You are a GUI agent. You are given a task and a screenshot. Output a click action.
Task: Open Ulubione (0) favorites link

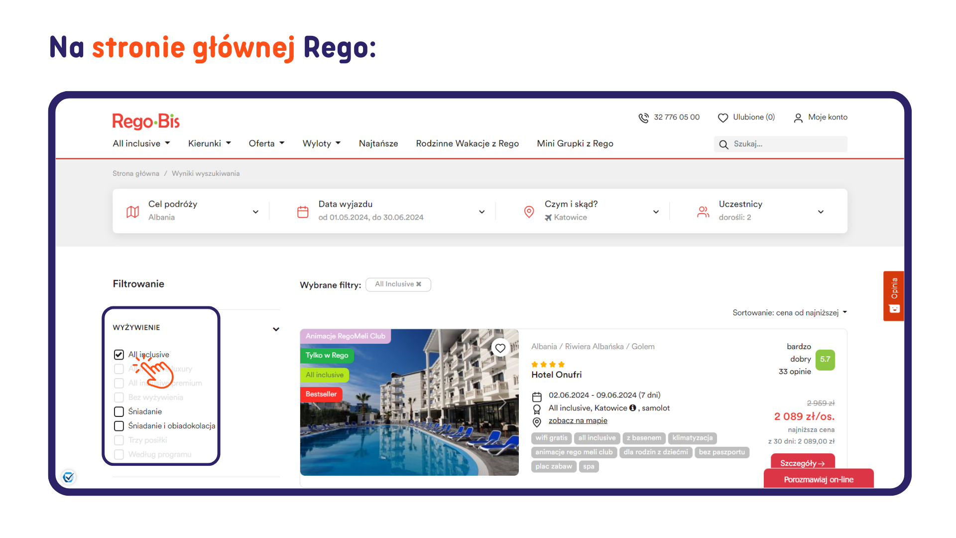(x=754, y=117)
